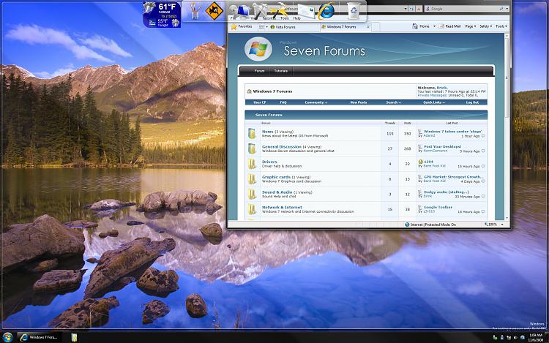Screen dimensions: 549x343
Task: Open the Graphic cards forum link
Action: tap(276, 177)
